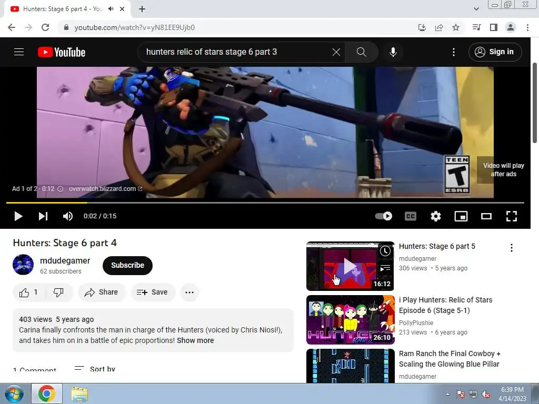
Task: Mute the video player volume
Action: click(68, 216)
